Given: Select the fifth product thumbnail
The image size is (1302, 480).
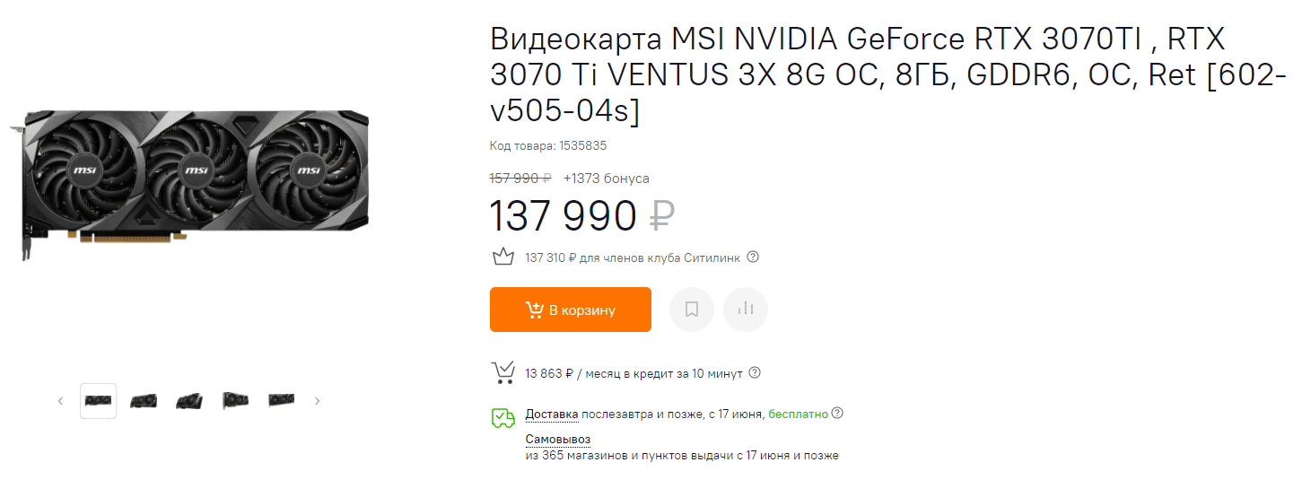Looking at the screenshot, I should coord(281,401).
